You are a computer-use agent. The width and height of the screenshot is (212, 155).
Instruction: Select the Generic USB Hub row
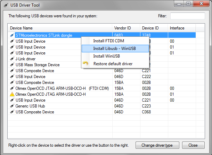coord(102,106)
